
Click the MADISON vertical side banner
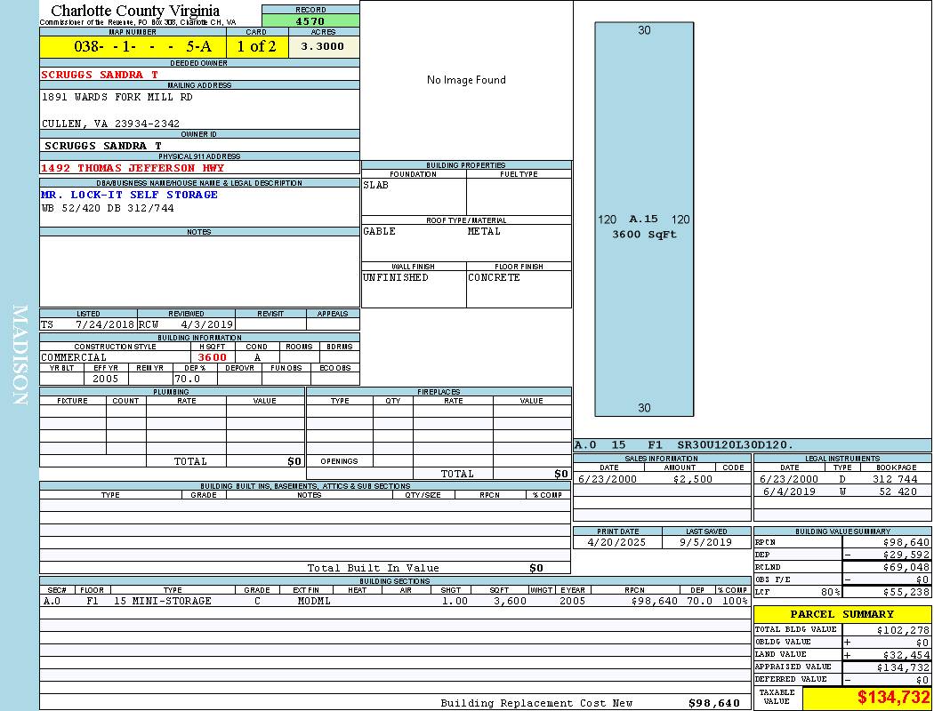click(20, 355)
